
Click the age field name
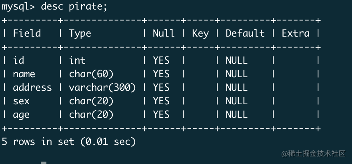(21, 115)
